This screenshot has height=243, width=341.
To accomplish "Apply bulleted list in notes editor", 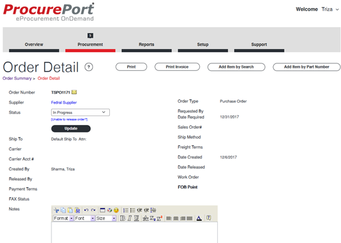I will pos(133,210).
